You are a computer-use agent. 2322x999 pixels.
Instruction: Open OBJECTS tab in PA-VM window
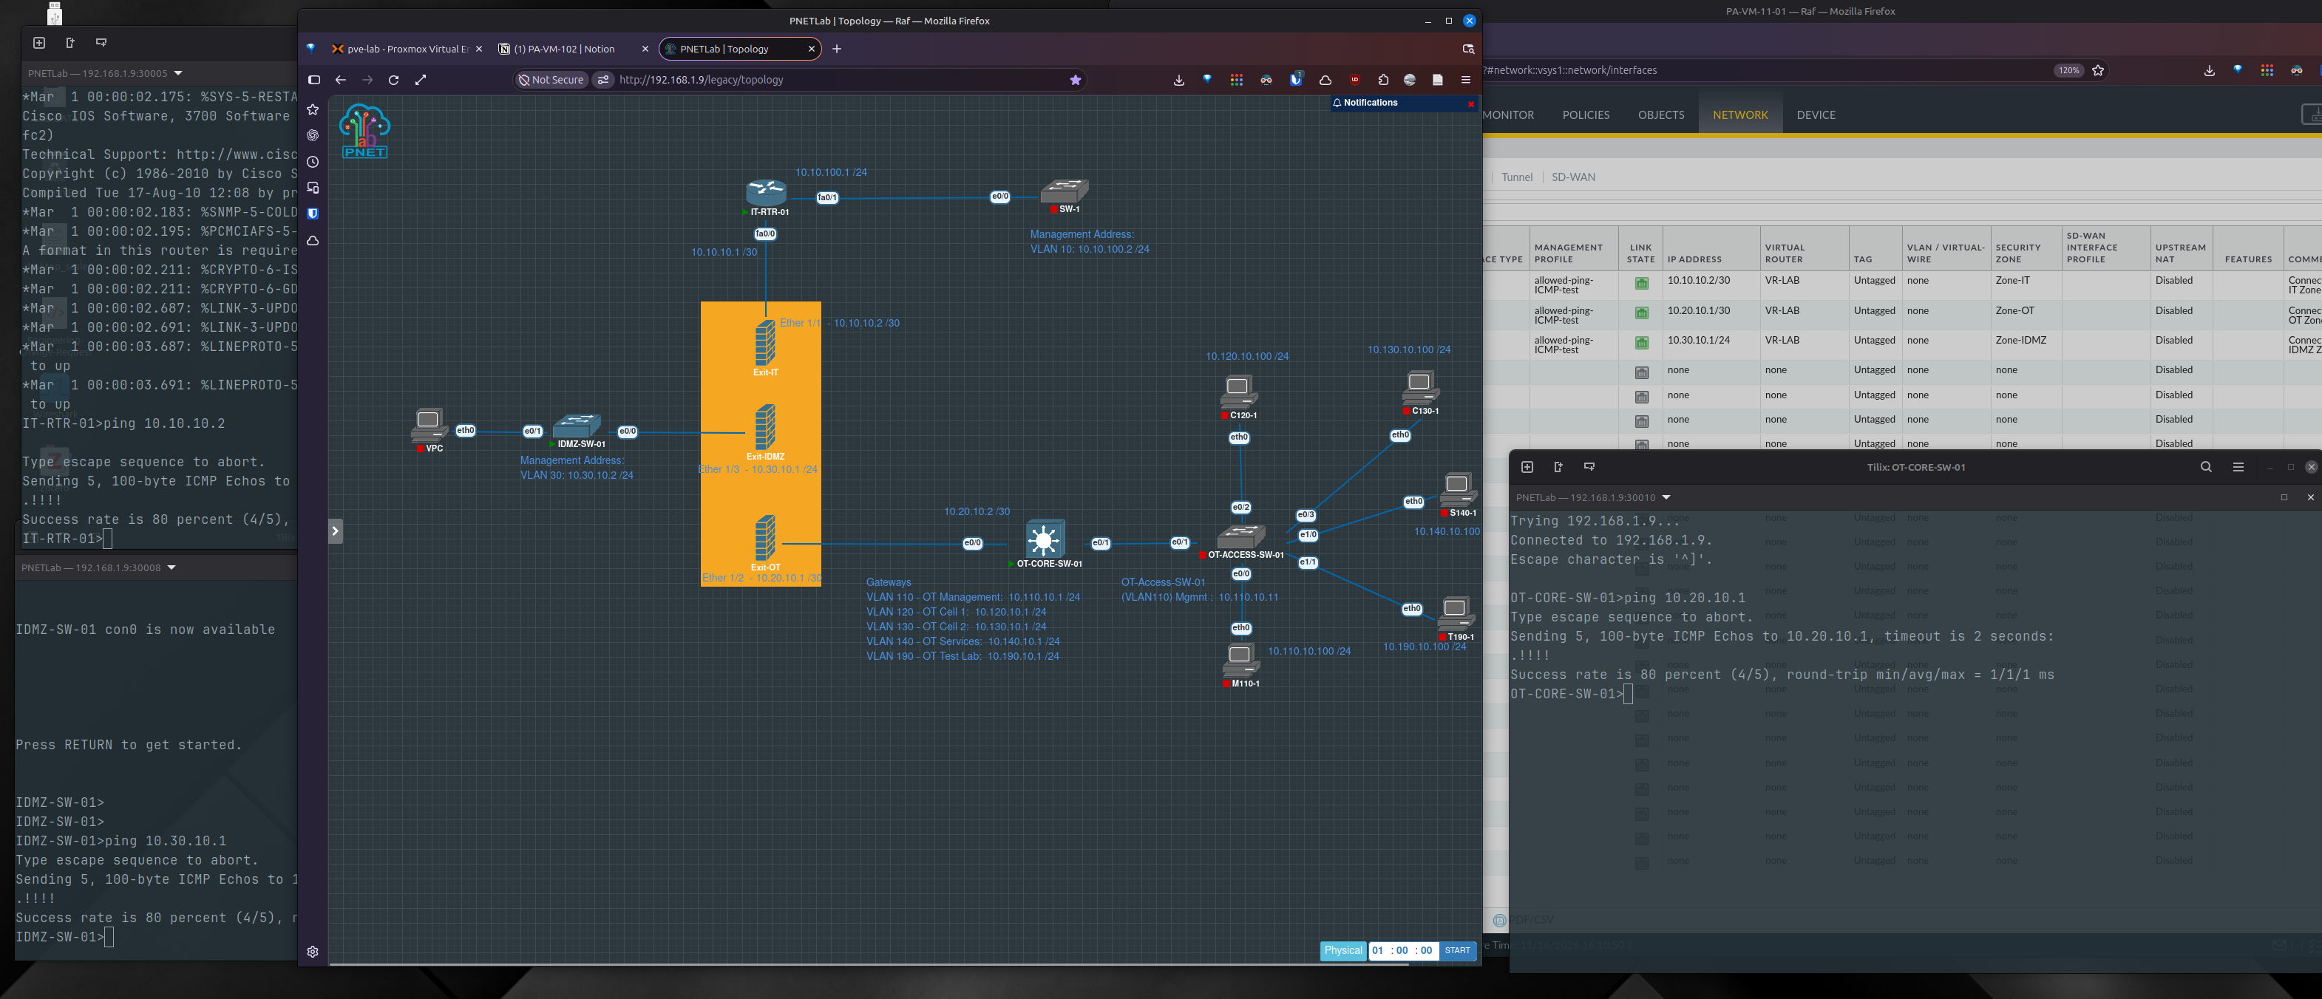[x=1660, y=115]
